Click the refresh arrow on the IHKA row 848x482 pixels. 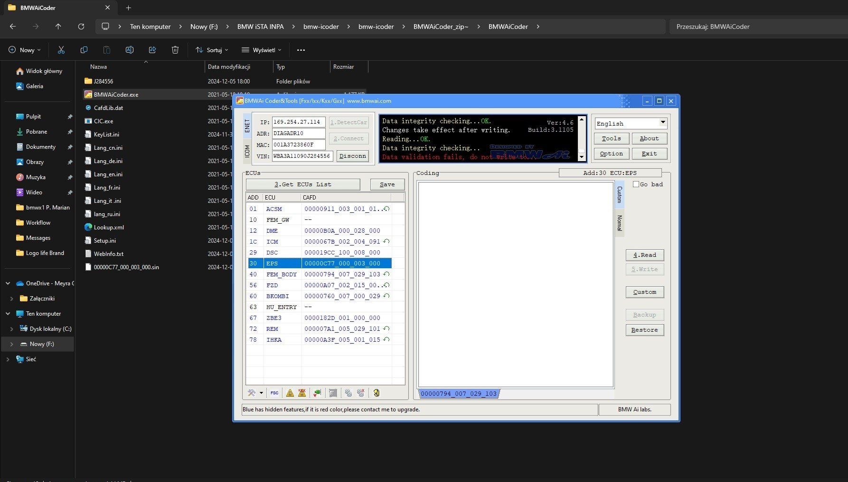(x=386, y=339)
